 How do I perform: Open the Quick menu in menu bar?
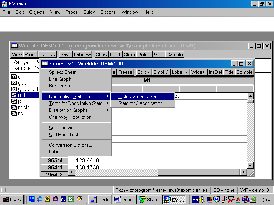pyautogui.click(x=89, y=12)
